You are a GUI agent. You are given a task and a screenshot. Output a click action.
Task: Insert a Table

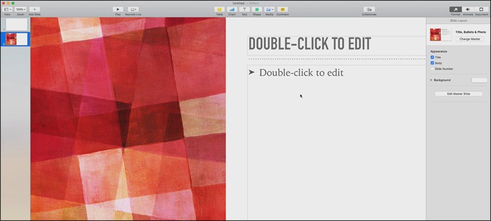point(220,9)
